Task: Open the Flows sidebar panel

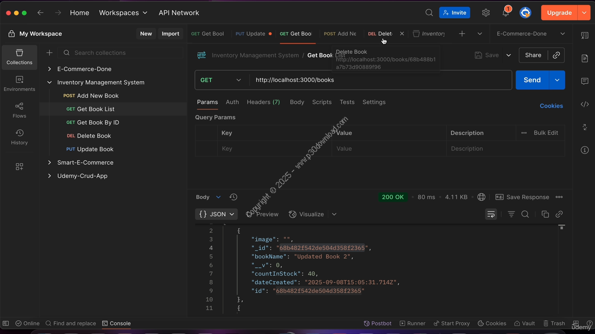Action: pyautogui.click(x=19, y=110)
